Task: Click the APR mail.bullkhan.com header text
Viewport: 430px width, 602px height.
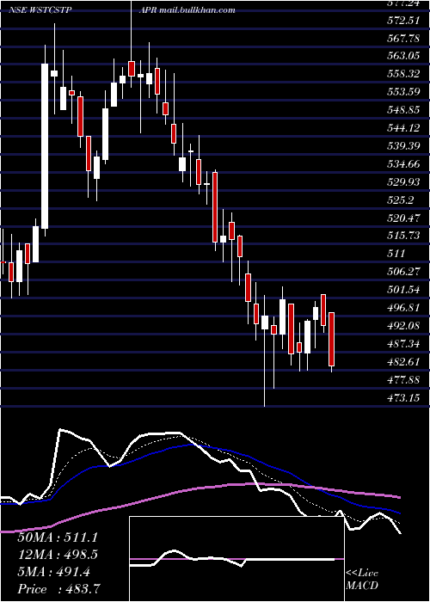Action: click(187, 9)
